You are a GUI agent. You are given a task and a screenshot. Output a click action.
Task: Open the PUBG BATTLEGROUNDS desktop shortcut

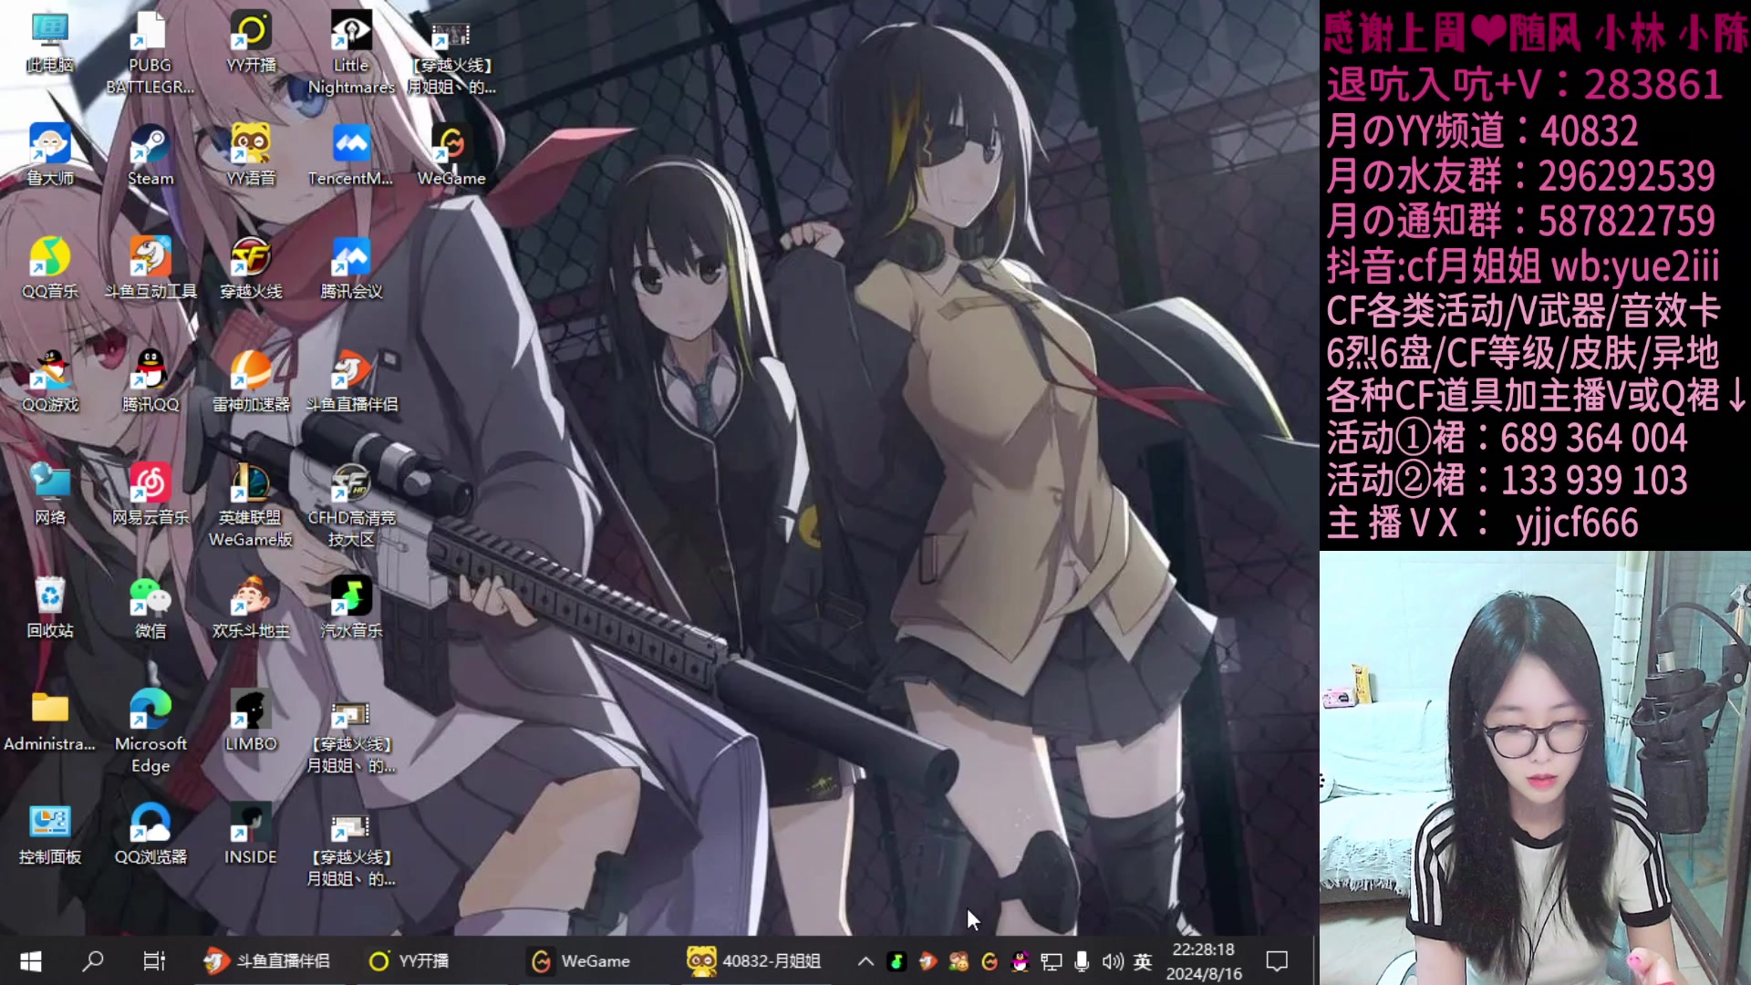[150, 53]
